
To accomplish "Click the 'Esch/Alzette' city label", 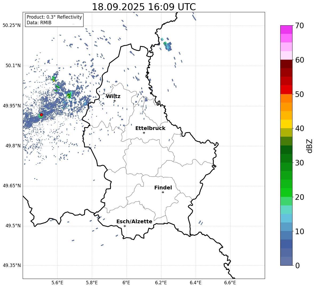I will coord(134,221).
